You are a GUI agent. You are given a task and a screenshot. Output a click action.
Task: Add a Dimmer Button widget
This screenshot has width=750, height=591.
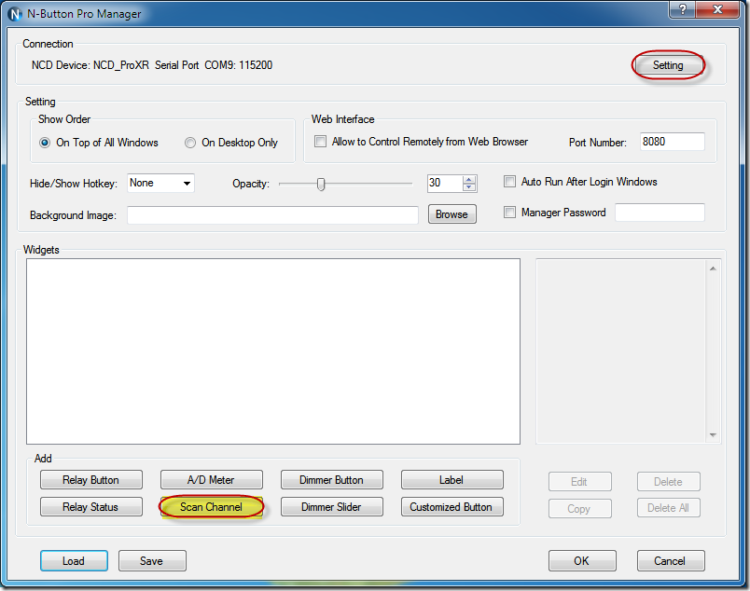pos(331,479)
